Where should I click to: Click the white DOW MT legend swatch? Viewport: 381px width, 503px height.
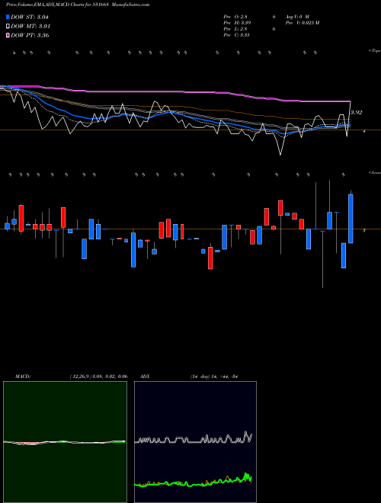[x=8, y=26]
